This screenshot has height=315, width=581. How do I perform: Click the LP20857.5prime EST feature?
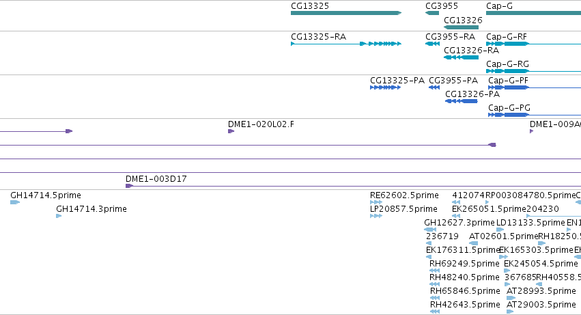click(x=375, y=216)
